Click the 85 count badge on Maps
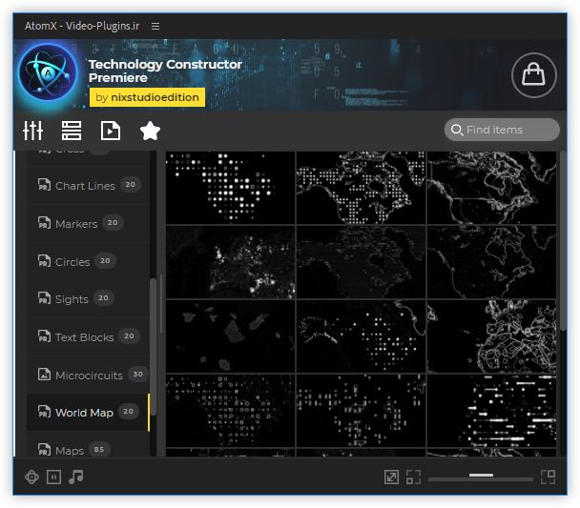 coord(99,449)
